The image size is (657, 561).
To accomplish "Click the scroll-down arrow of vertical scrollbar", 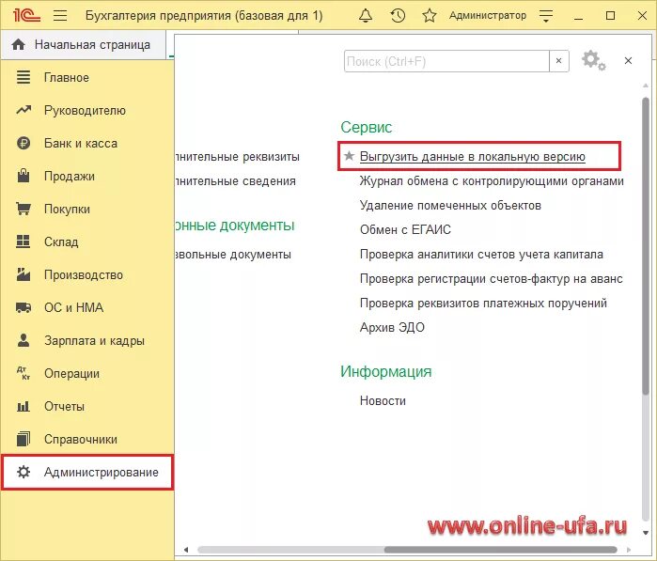I will click(x=646, y=533).
